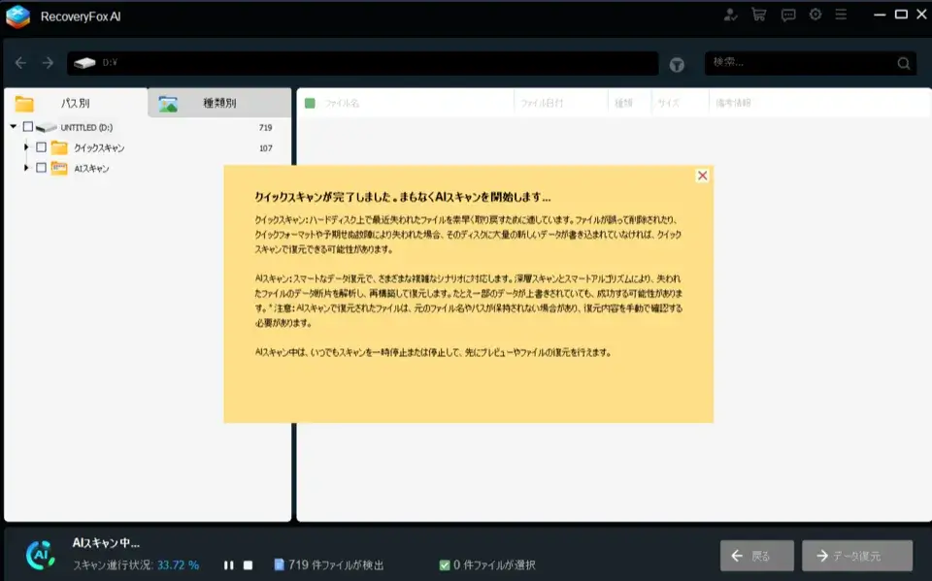Click the 検索 search input field
The width and height of the screenshot is (932, 581).
[x=810, y=63]
